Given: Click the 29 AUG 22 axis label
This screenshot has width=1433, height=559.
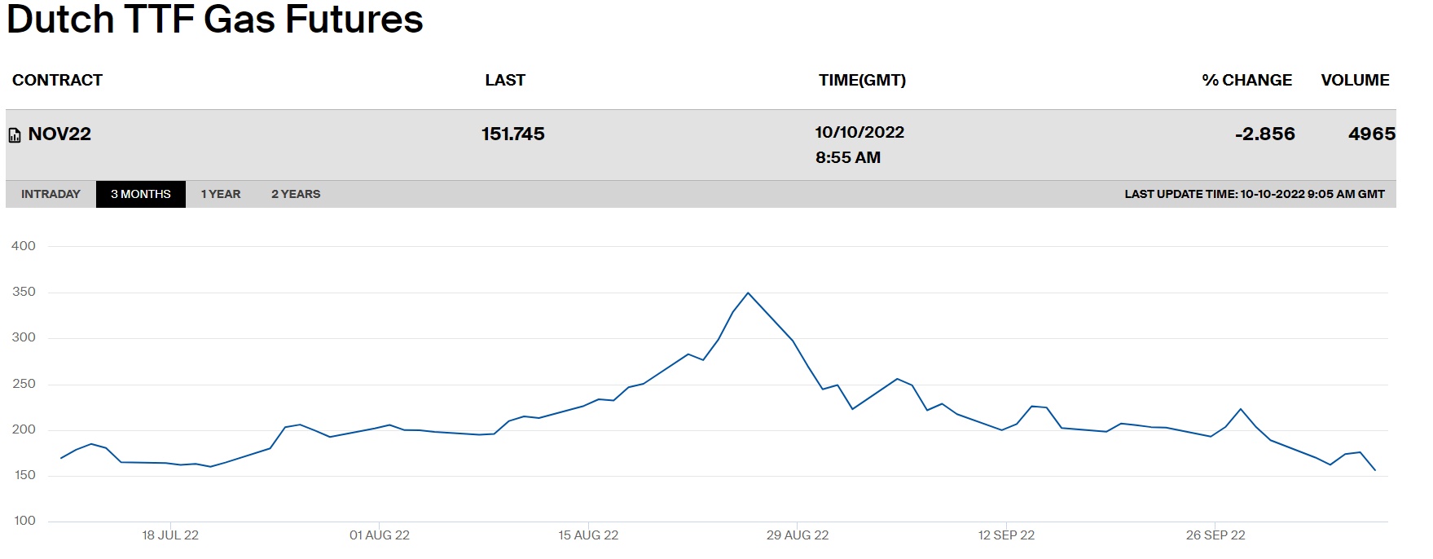Looking at the screenshot, I should click(798, 535).
